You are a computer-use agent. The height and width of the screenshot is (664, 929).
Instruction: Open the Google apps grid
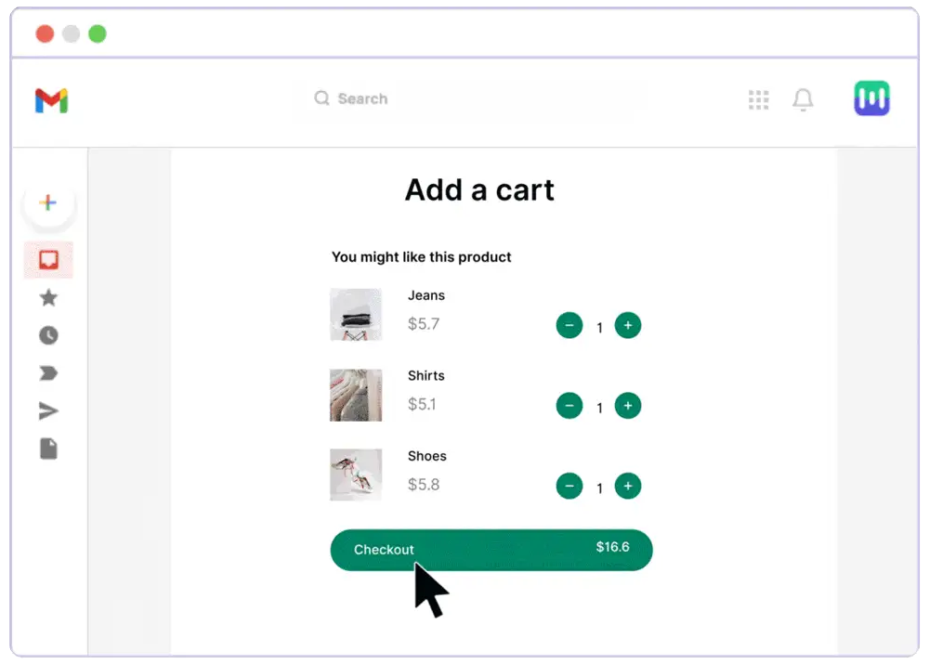[x=759, y=99]
